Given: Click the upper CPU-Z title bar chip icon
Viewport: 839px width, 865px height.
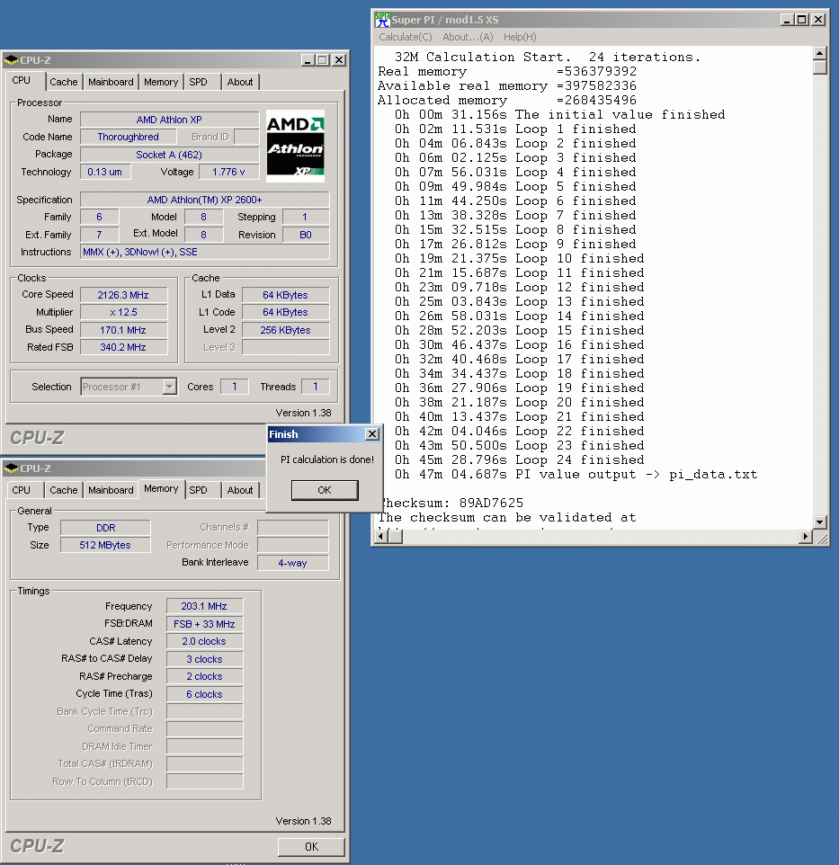Looking at the screenshot, I should (11, 59).
